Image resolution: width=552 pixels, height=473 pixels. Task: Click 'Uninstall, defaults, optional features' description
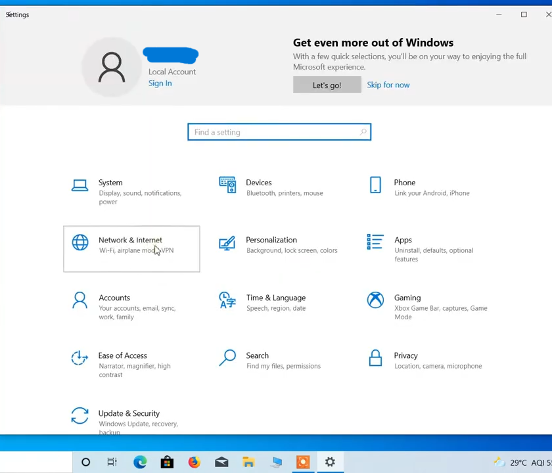pyautogui.click(x=434, y=255)
